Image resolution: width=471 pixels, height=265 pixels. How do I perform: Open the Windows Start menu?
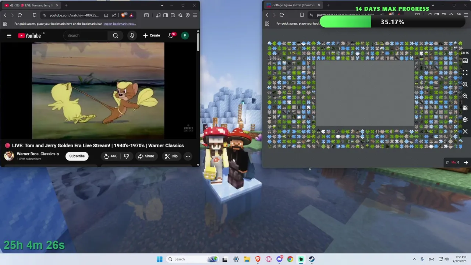click(159, 259)
